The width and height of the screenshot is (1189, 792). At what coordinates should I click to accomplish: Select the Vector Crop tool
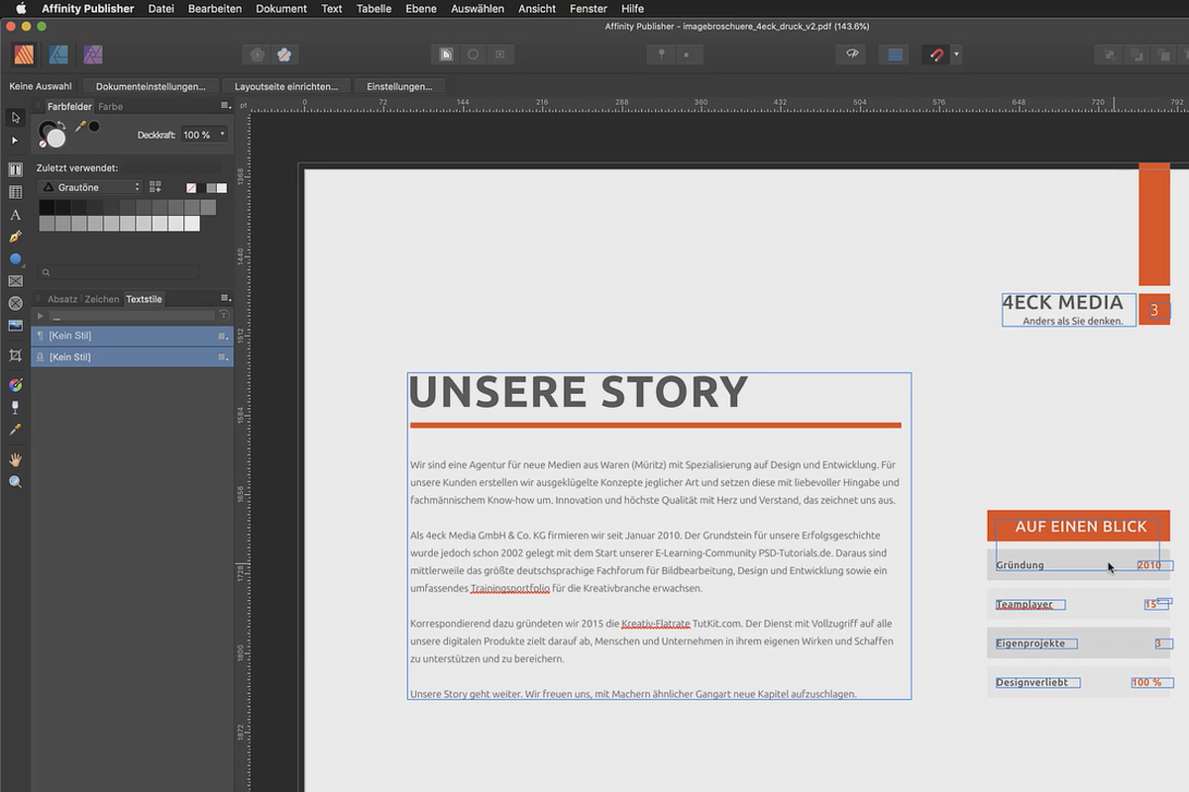pyautogui.click(x=15, y=355)
